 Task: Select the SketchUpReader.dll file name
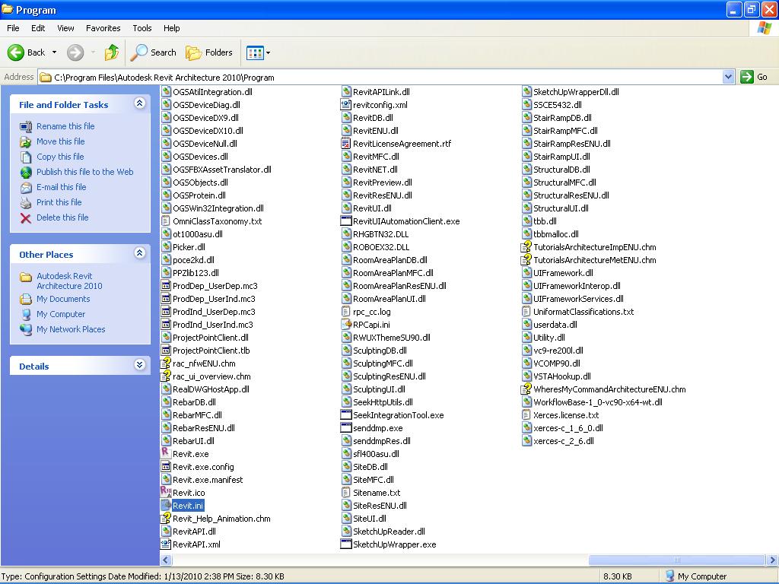point(389,532)
